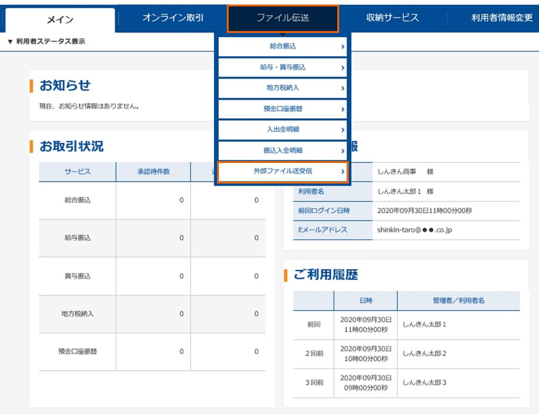This screenshot has height=414, width=539.
Task: Click the サービス column header
Action: (x=77, y=172)
